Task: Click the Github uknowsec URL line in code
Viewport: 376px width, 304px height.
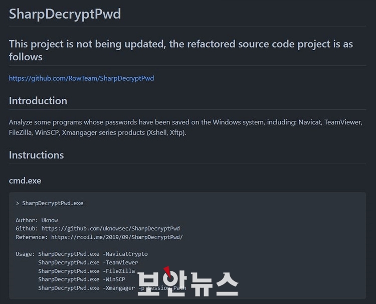Action: tap(98, 228)
